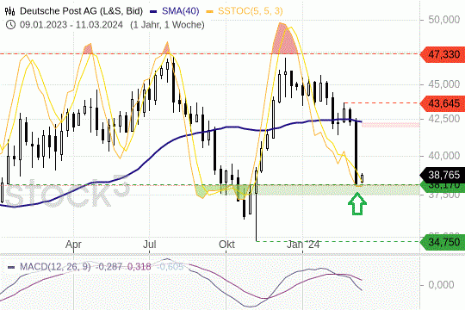Click the green upward arrow marker
465x310 pixels.
click(x=357, y=203)
